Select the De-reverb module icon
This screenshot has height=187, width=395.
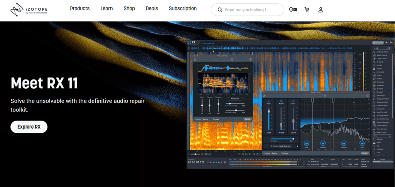click(x=374, y=85)
